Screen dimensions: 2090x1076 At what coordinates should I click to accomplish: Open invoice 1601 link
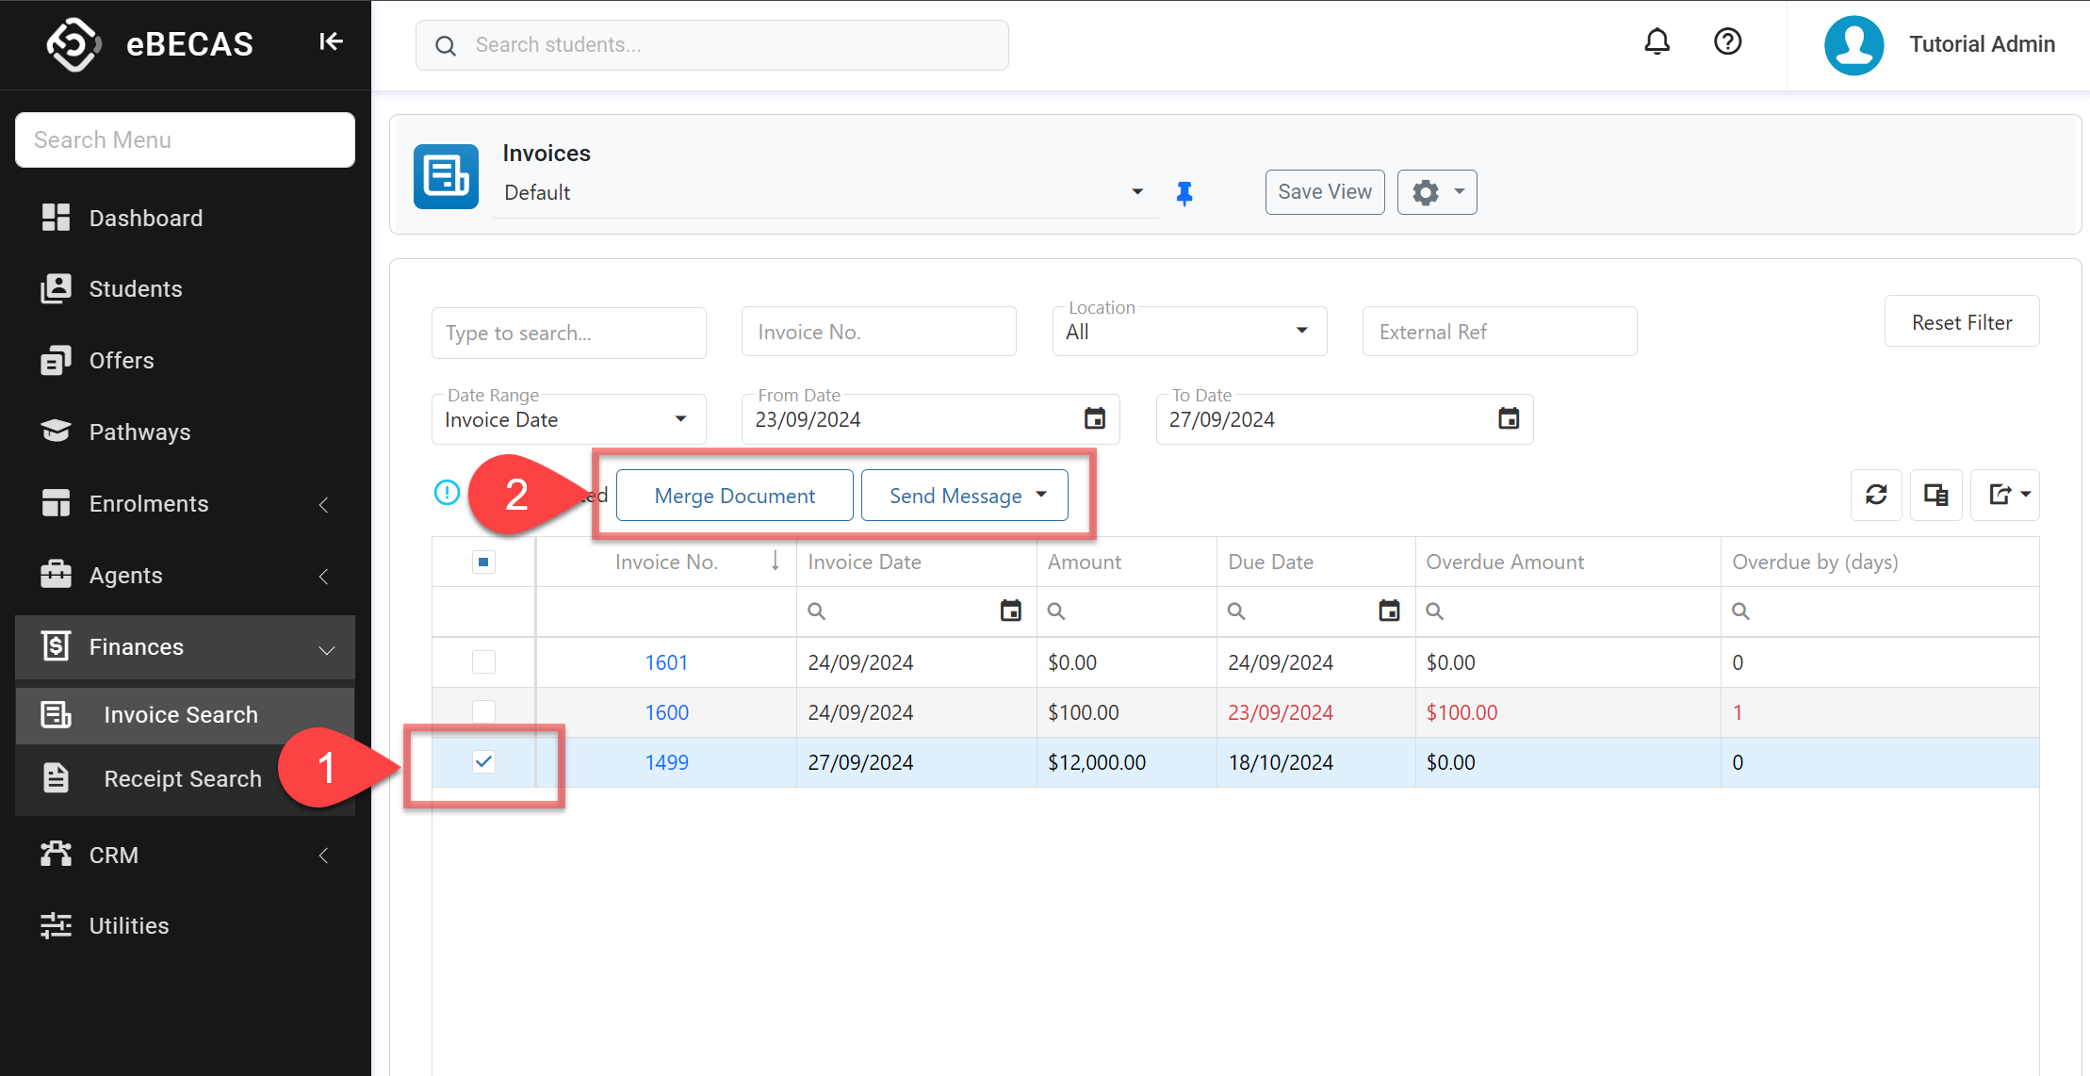666,662
